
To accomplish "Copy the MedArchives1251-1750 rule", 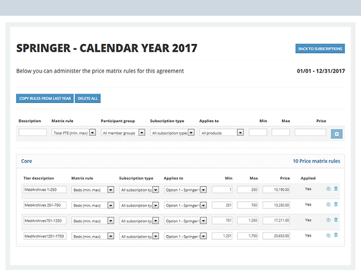I will [x=328, y=235].
